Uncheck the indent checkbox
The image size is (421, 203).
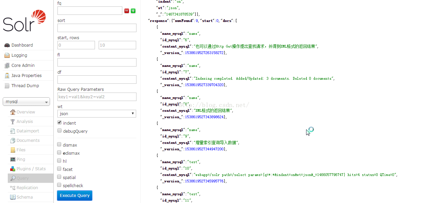click(59, 123)
